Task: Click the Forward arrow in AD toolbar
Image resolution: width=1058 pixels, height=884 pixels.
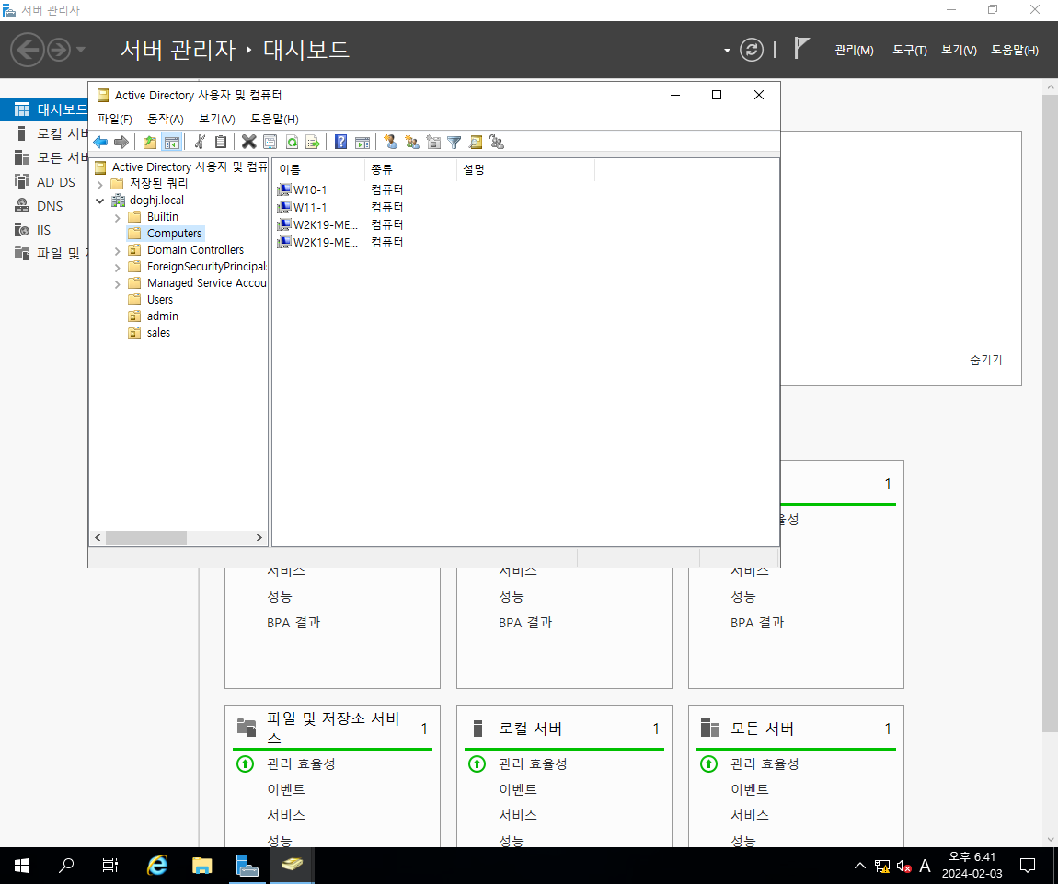Action: point(121,142)
